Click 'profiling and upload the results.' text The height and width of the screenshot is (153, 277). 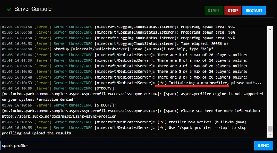(37, 133)
